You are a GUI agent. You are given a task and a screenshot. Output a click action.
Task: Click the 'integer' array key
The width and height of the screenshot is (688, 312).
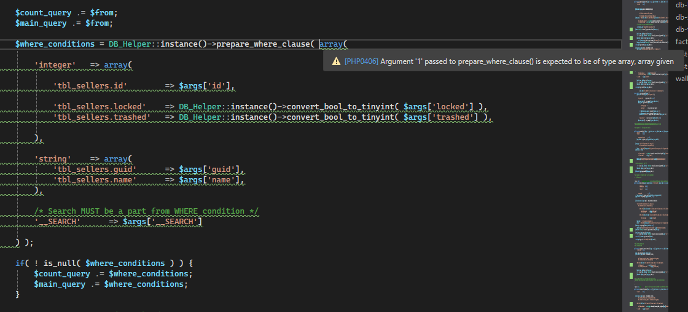pyautogui.click(x=55, y=64)
